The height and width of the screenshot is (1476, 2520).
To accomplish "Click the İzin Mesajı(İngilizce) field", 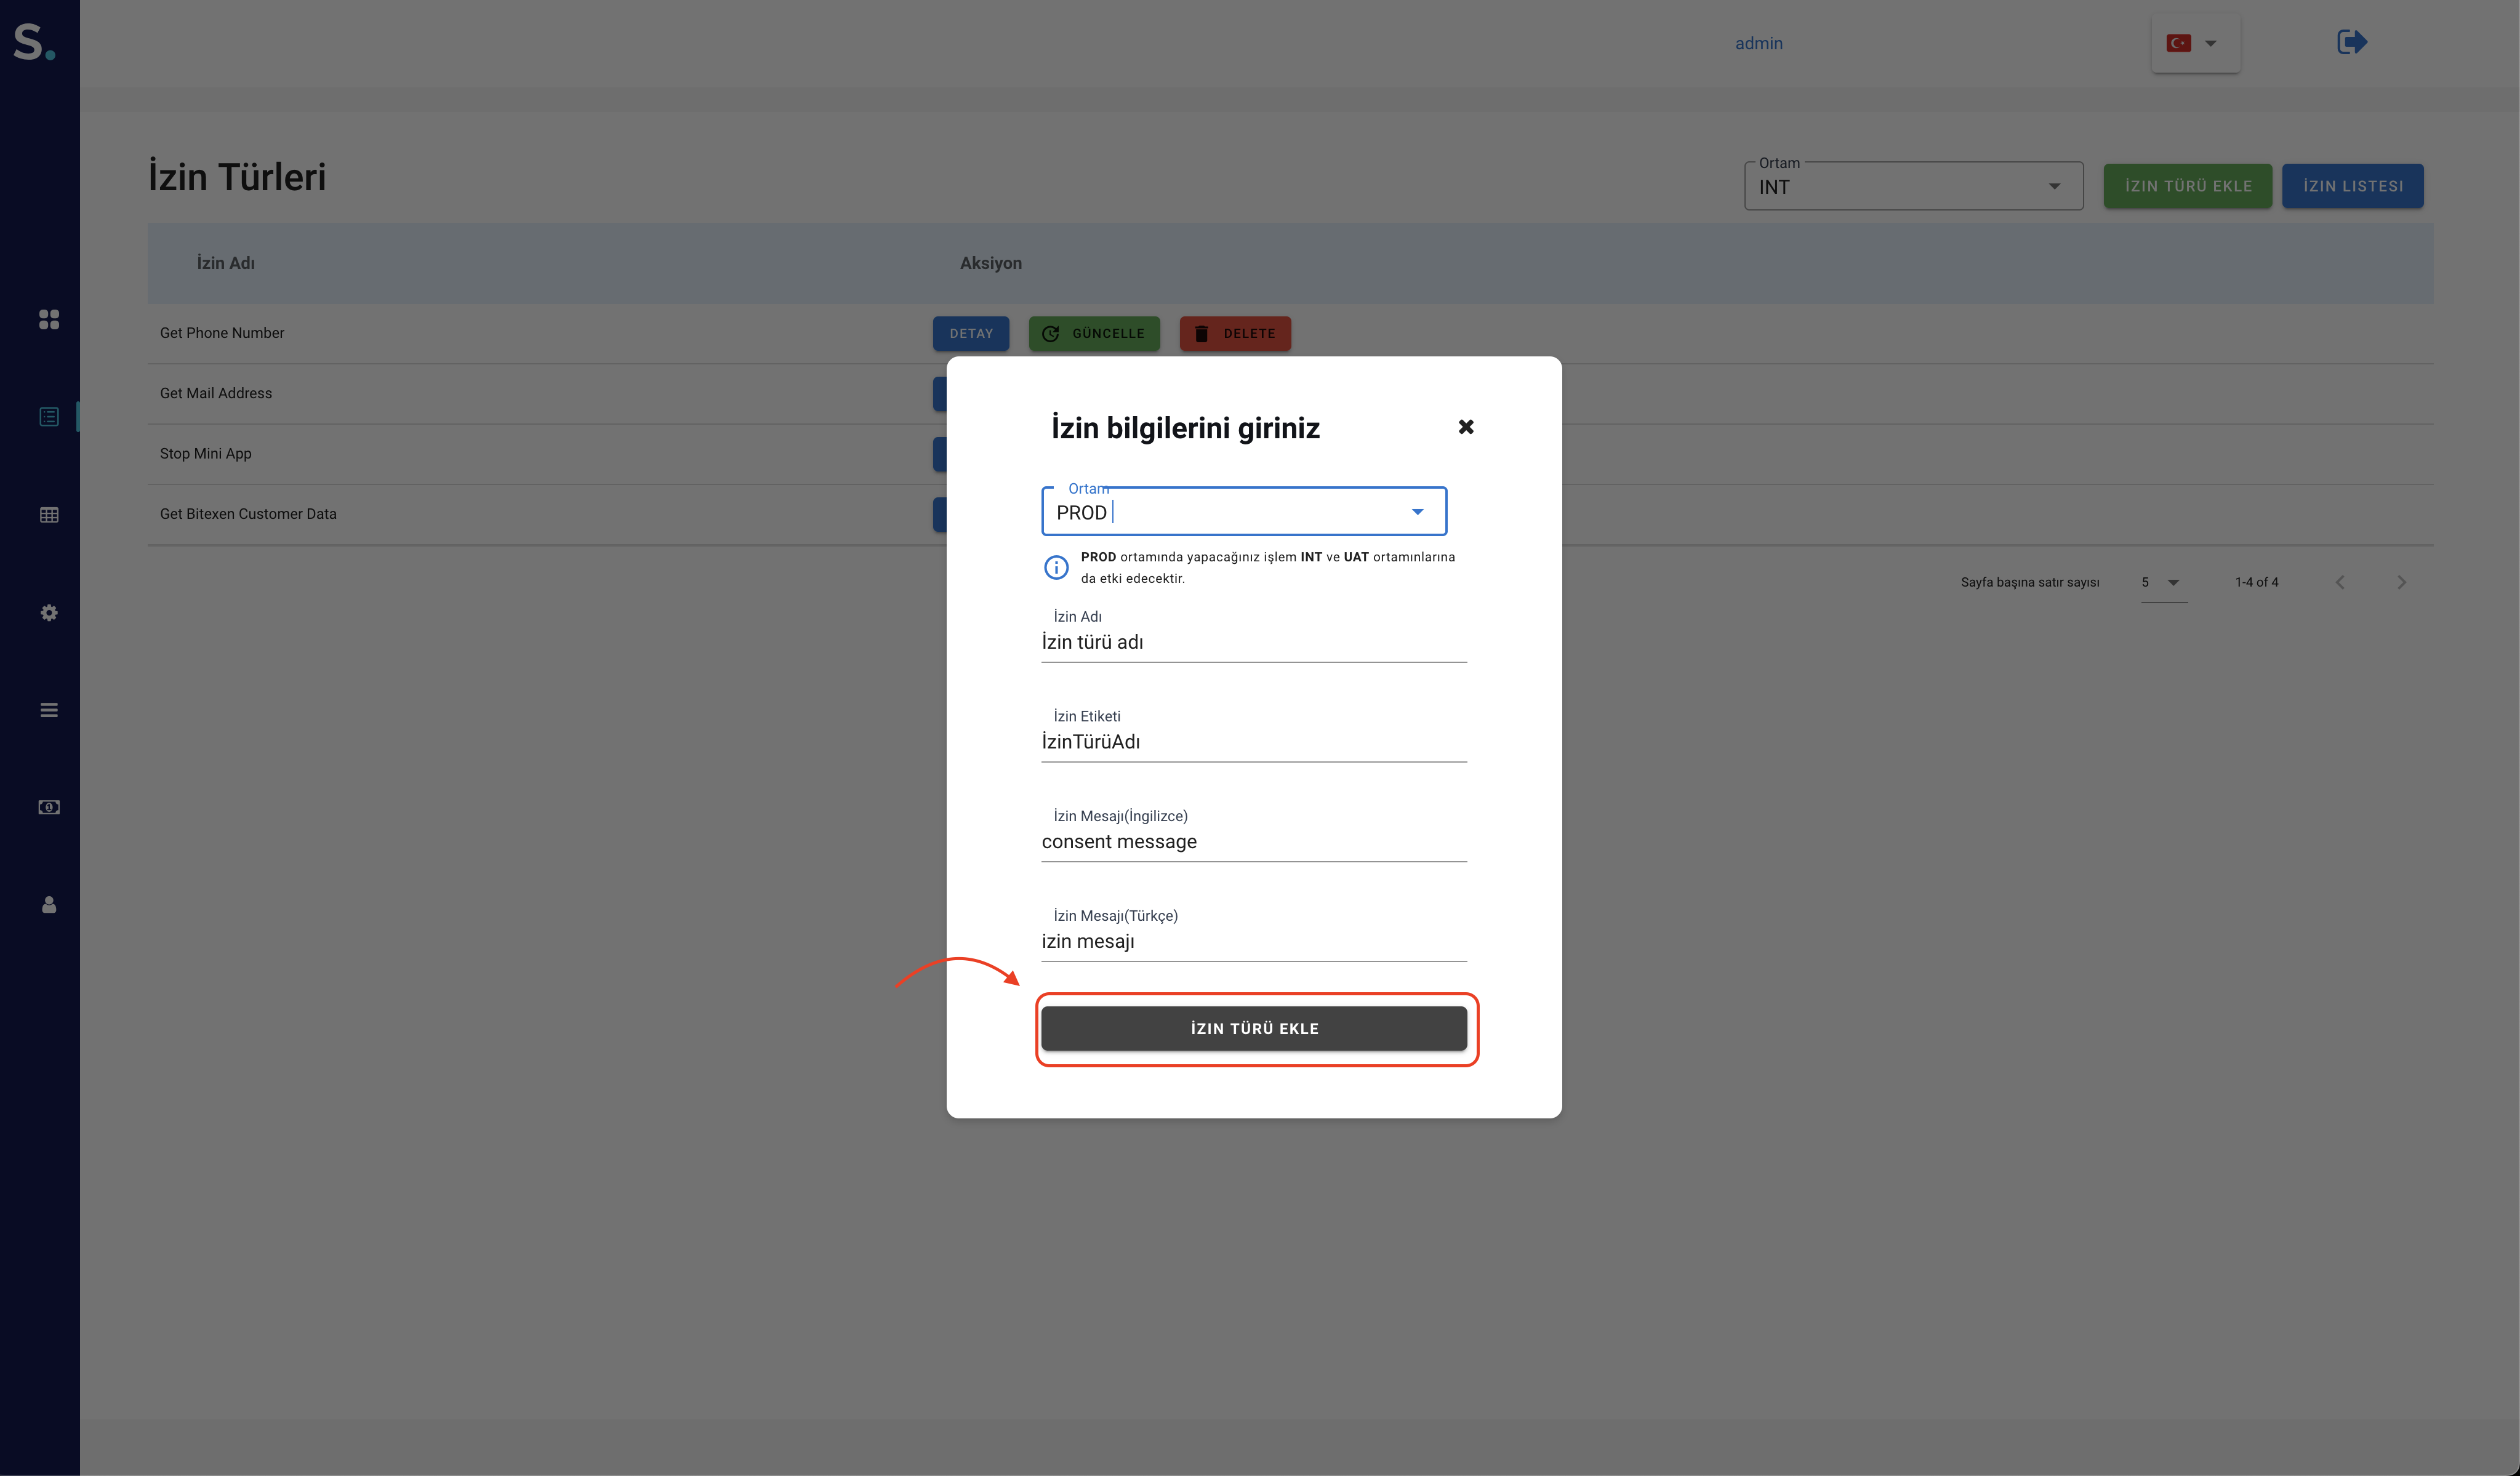I will 1253,842.
